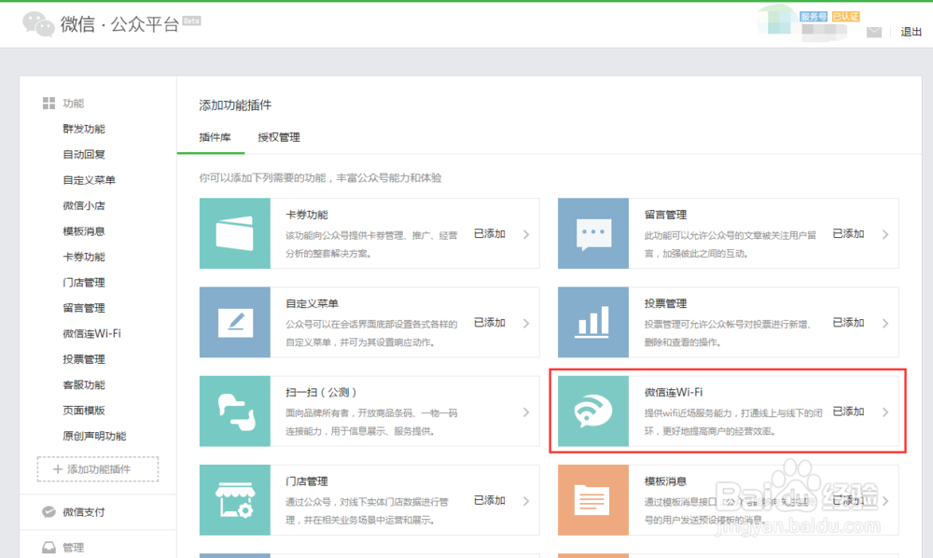Click the 卡券功能 card icon tile

235,234
